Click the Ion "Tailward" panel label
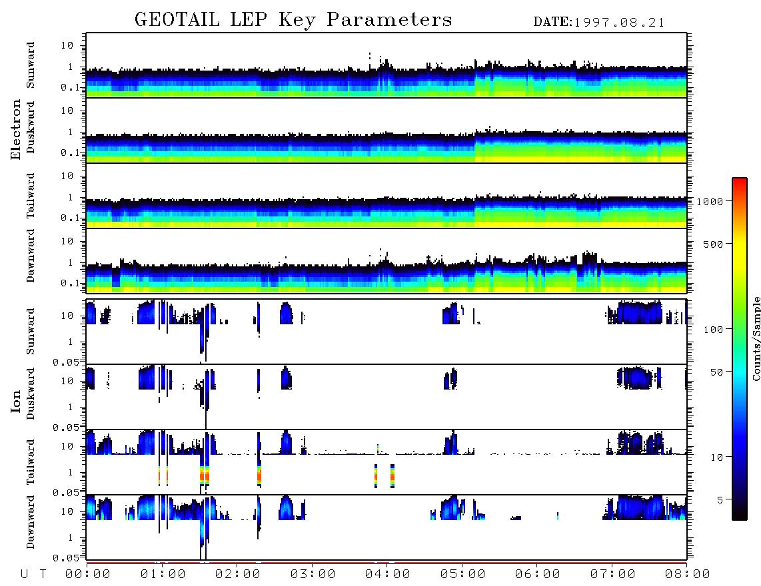 point(31,462)
